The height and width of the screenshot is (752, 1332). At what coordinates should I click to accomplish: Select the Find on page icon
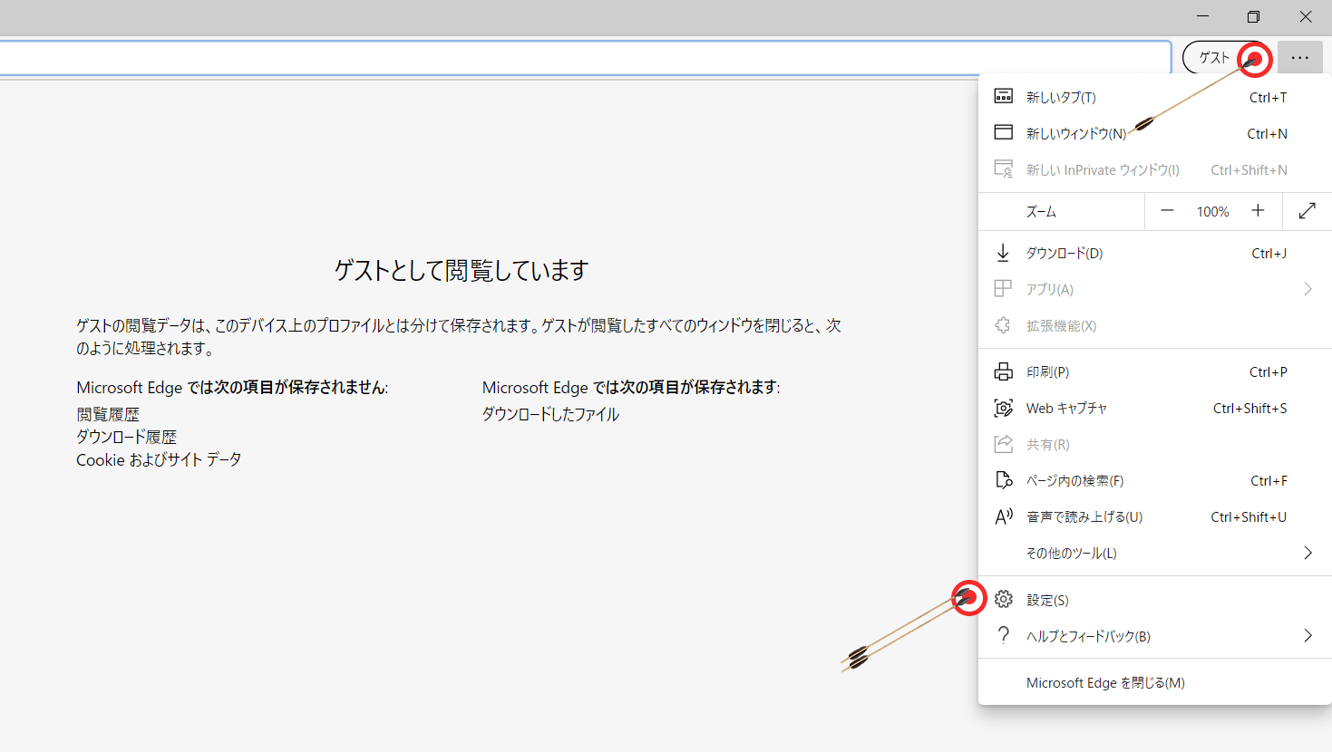(x=1004, y=480)
